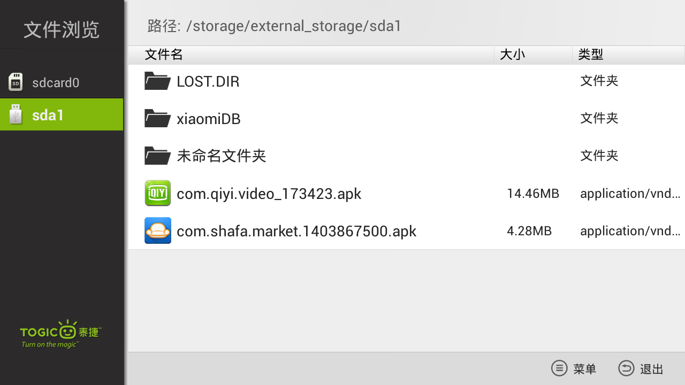Click the 菜单 button label
This screenshot has height=385, width=685.
(584, 369)
